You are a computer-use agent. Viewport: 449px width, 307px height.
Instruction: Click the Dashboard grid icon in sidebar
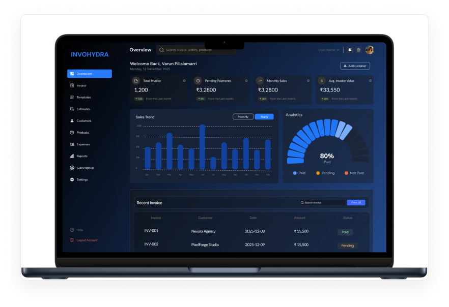tap(72, 74)
